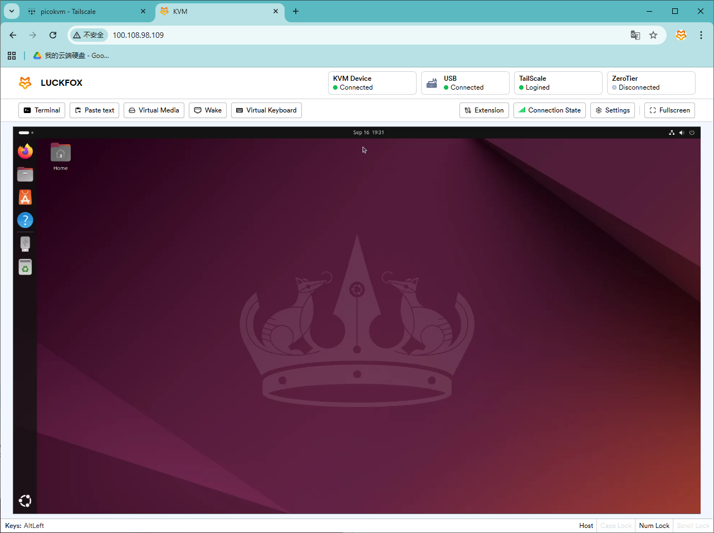Open the Chrome three-dot menu
The width and height of the screenshot is (714, 533).
tap(701, 35)
